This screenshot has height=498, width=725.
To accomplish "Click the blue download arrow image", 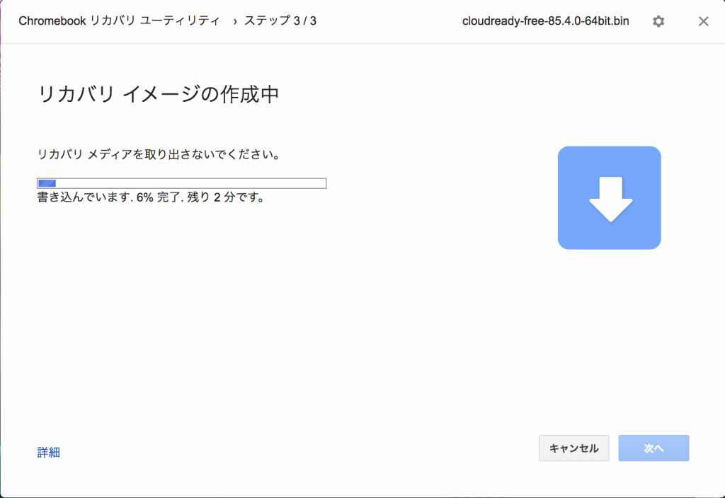I will click(609, 198).
